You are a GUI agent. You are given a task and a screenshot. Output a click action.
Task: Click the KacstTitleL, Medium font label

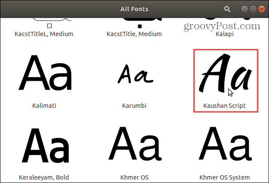(44, 34)
